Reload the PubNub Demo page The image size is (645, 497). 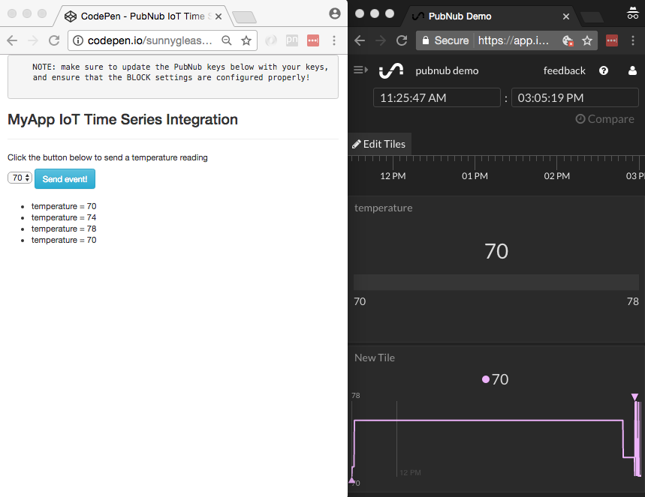click(x=402, y=40)
